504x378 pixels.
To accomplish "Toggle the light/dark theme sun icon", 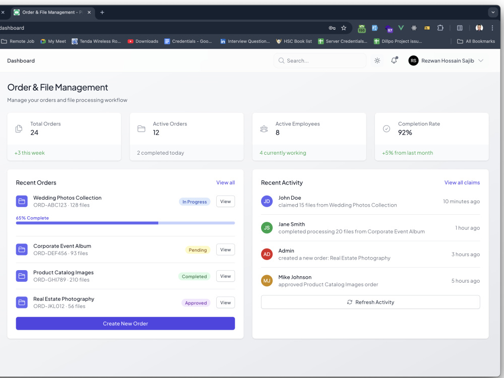I will coord(377,60).
